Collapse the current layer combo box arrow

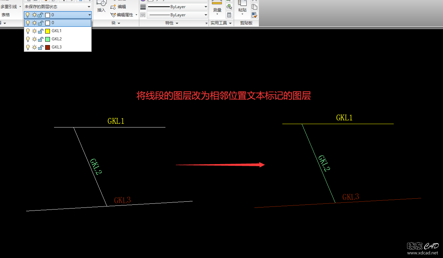tap(89, 15)
